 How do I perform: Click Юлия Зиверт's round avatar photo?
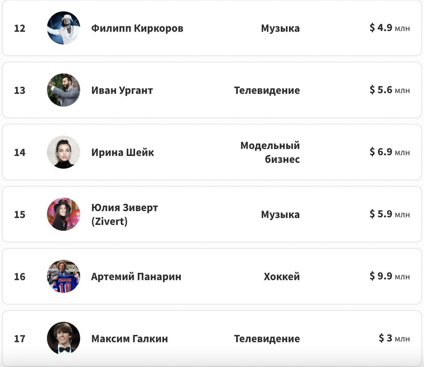coord(64,214)
